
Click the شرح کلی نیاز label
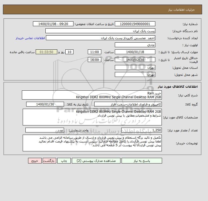(188, 95)
